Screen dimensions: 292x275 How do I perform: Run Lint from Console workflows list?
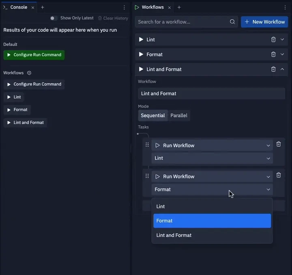pyautogui.click(x=14, y=97)
